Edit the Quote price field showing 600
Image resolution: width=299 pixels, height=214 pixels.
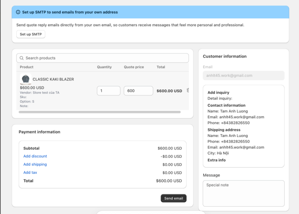point(138,91)
